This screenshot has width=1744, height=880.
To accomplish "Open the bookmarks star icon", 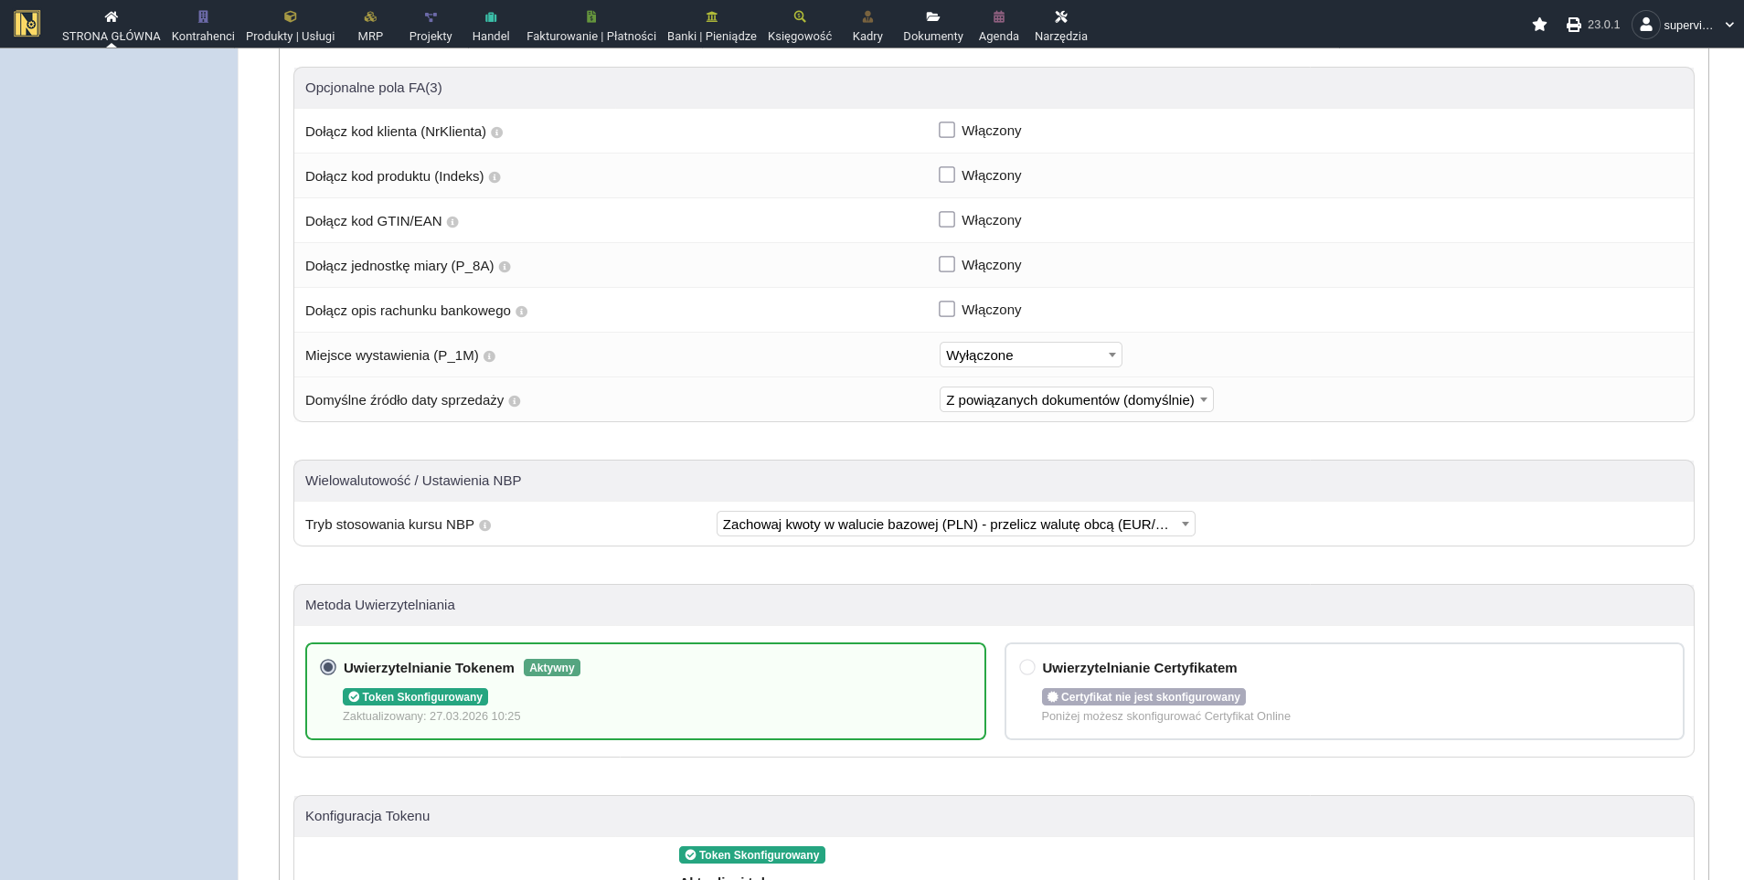I will click(1539, 25).
